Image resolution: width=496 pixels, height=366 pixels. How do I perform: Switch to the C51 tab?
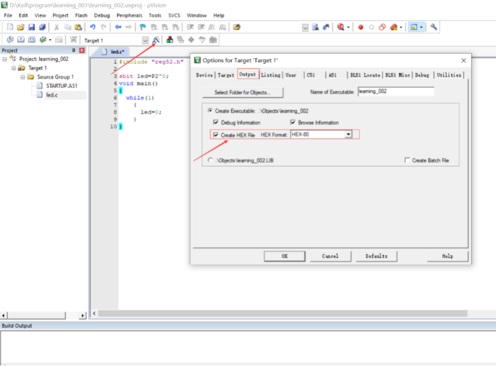click(x=311, y=75)
